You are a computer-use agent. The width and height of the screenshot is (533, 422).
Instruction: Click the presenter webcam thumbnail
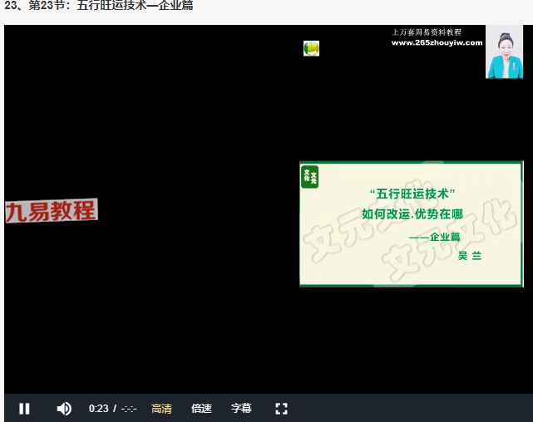(x=504, y=52)
